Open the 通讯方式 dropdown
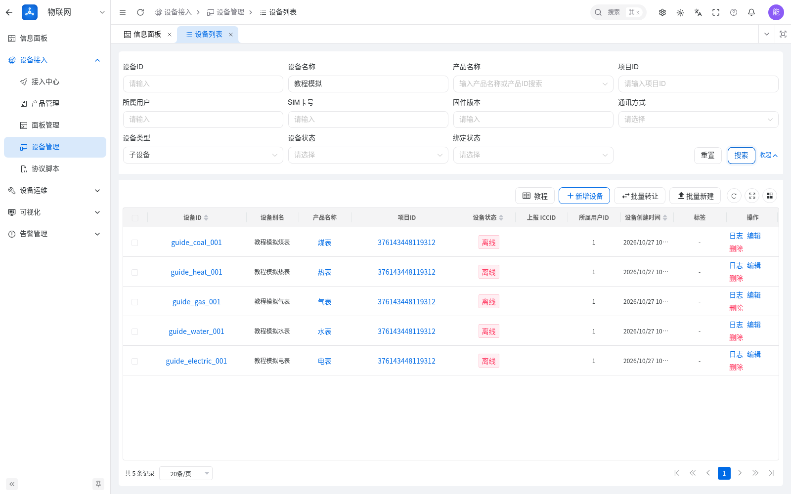 tap(698, 120)
